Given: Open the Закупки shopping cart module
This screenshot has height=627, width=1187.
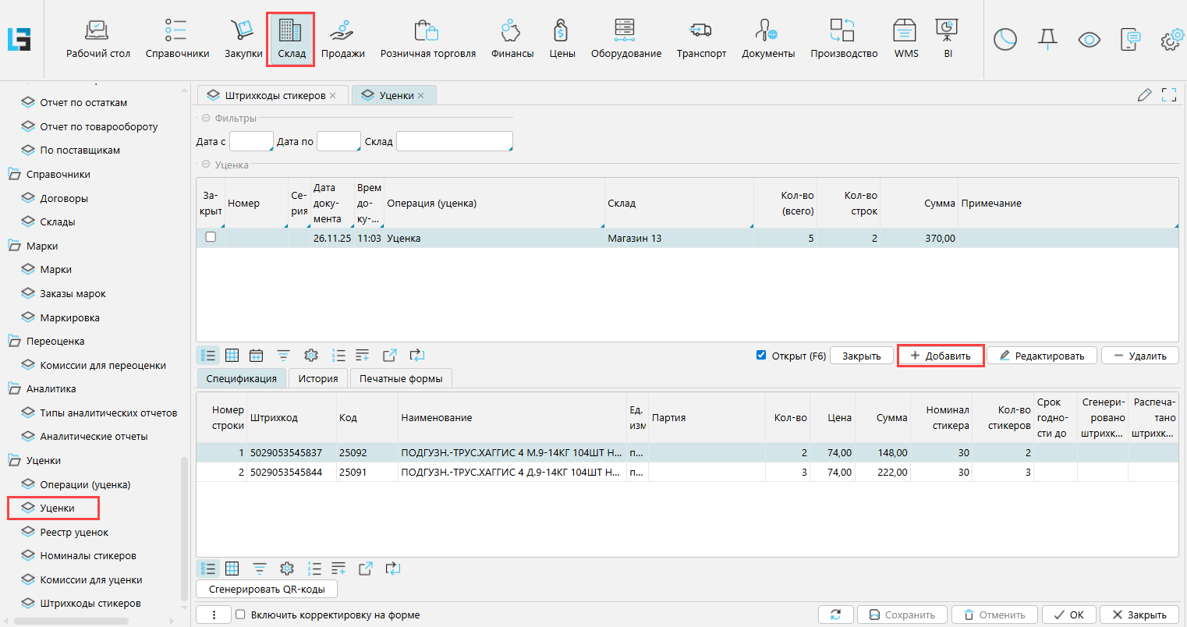Looking at the screenshot, I should tap(243, 39).
